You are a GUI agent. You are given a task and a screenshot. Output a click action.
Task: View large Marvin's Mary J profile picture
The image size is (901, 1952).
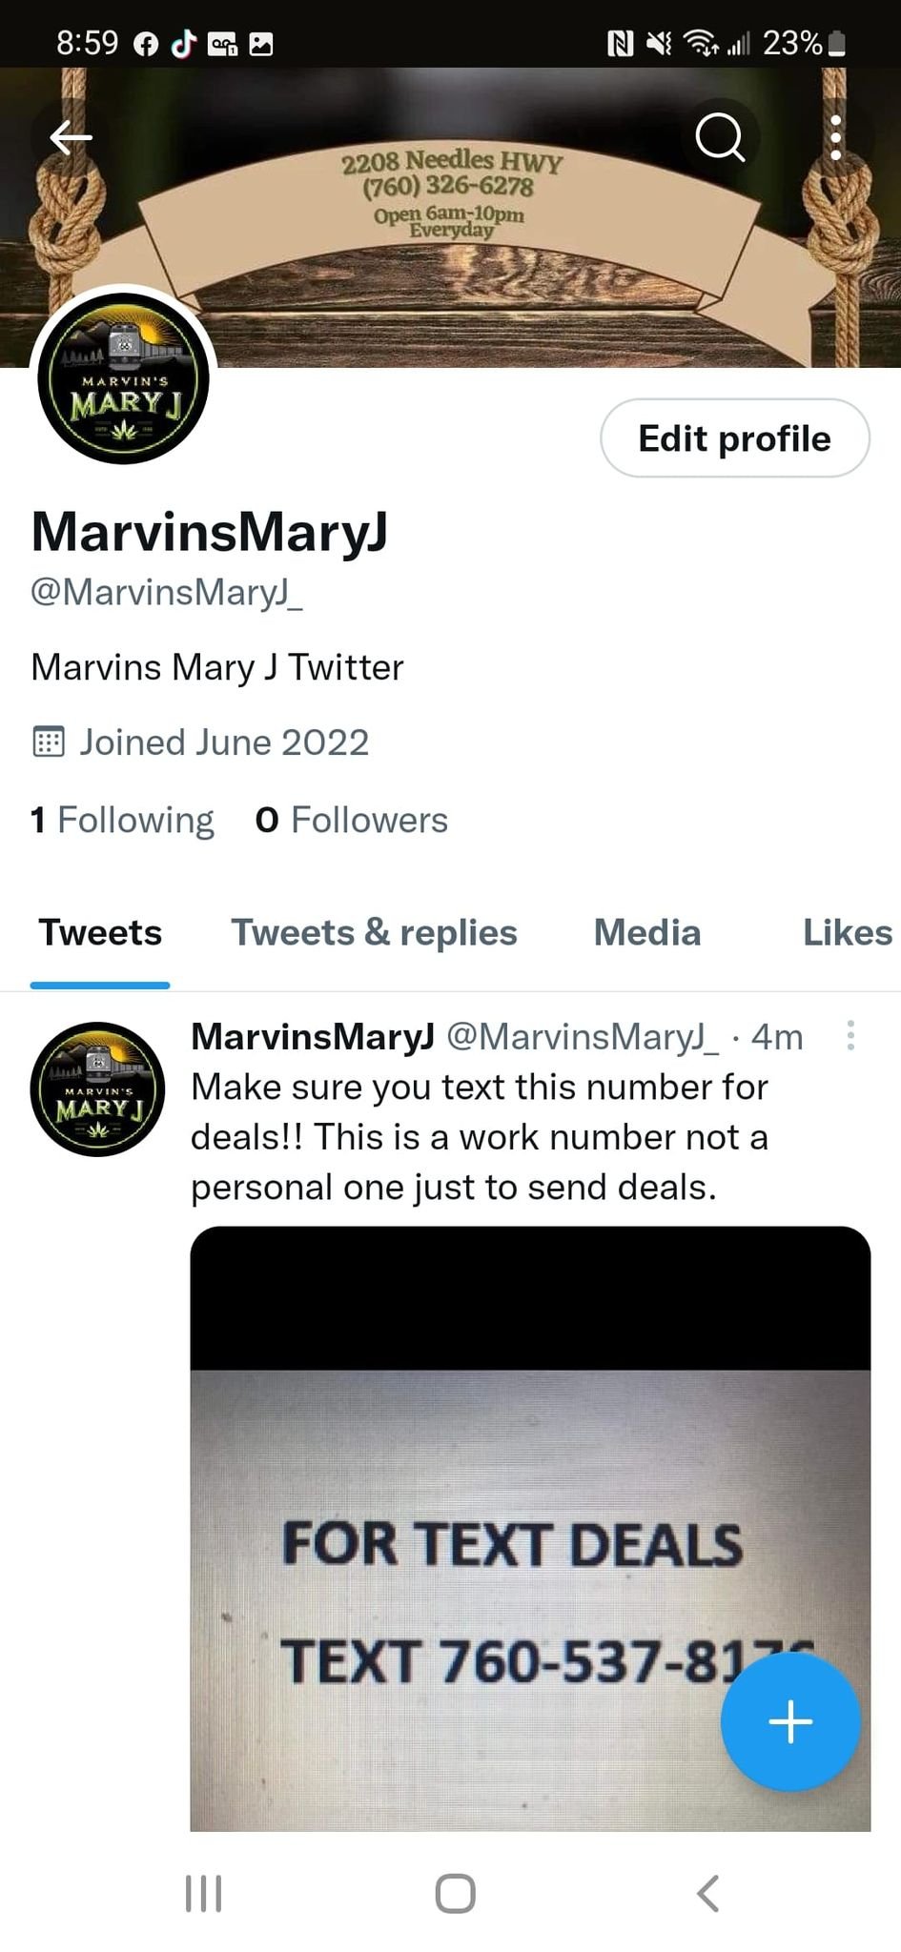point(124,378)
